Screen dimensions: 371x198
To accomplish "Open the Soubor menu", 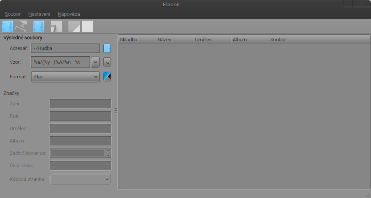I will (13, 14).
